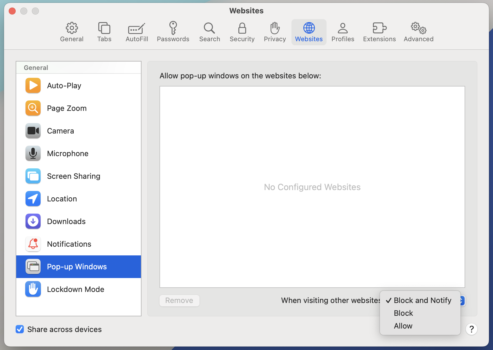Enable Share across devices
Image resolution: width=493 pixels, height=350 pixels.
coord(19,329)
